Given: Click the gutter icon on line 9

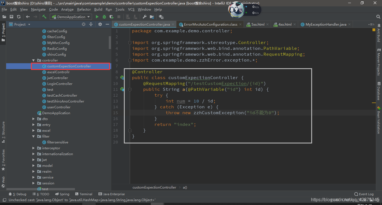Looking at the screenshot, I should coord(122,78).
